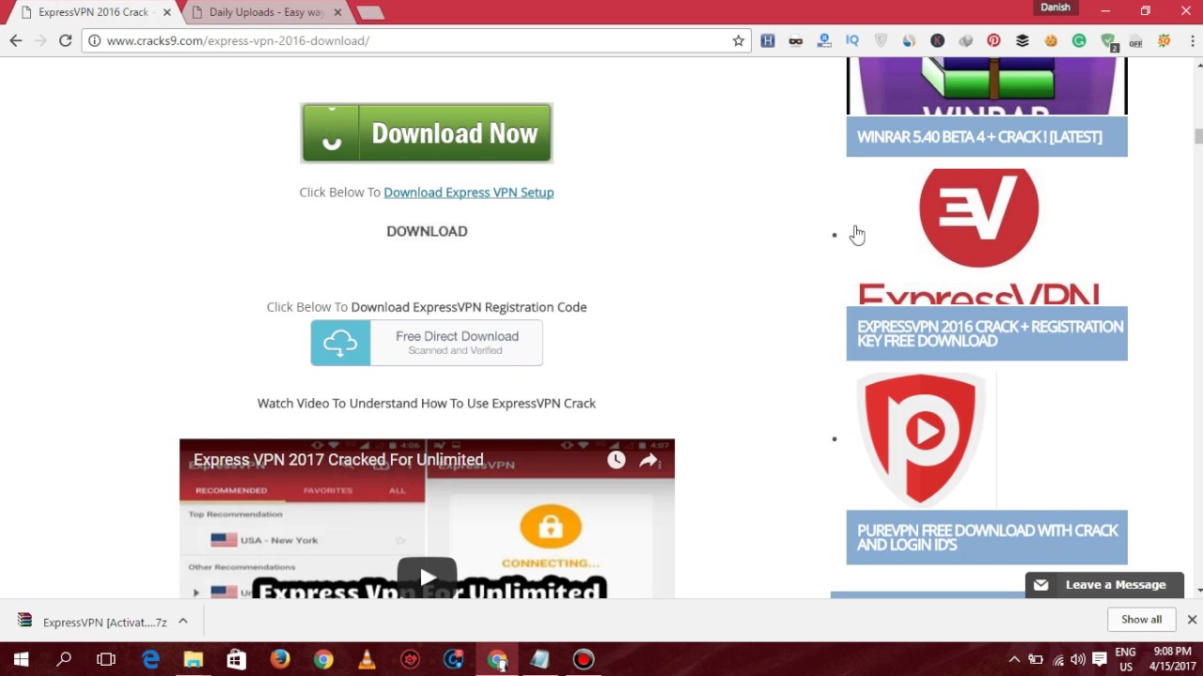Open the Windows Store taskbar icon
The height and width of the screenshot is (676, 1203).
coord(236,659)
